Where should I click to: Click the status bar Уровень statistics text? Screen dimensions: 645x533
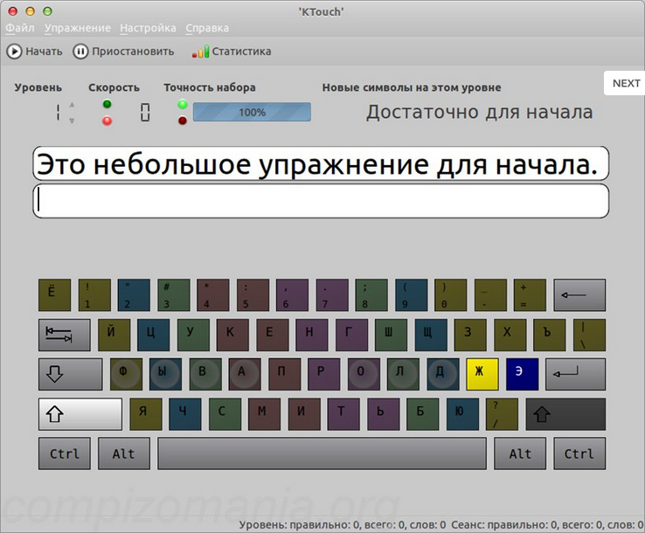pos(343,525)
